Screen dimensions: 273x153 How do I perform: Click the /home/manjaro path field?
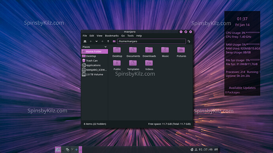151,41
